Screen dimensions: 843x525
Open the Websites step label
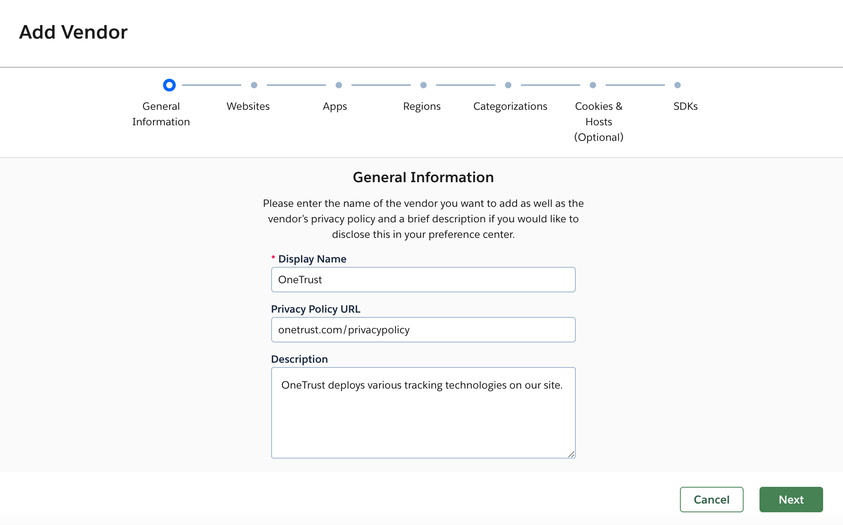248,106
